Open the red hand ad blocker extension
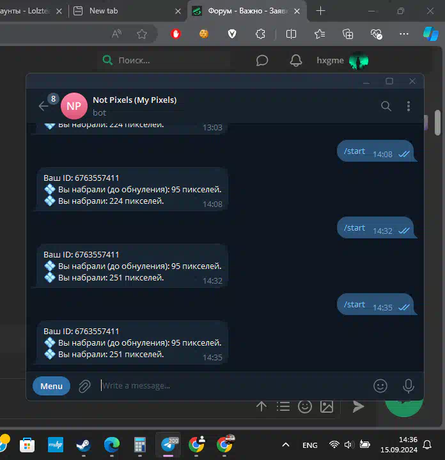This screenshot has height=460, width=445. point(176,34)
